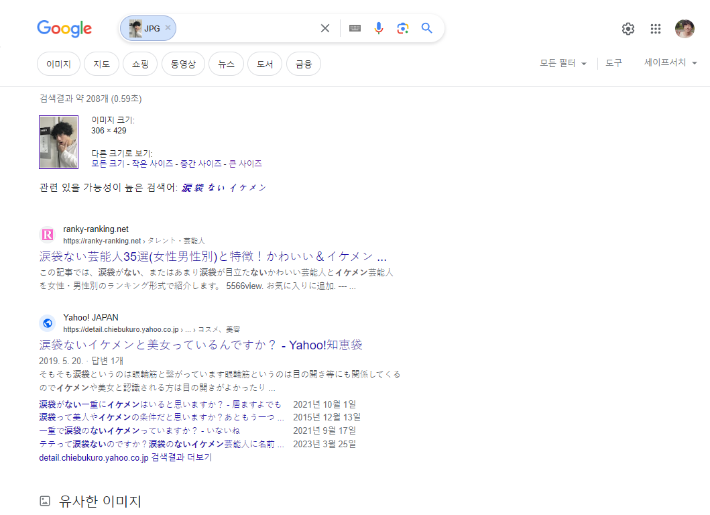Switch to the 동영상 filter tab
Image resolution: width=710 pixels, height=515 pixels.
click(183, 64)
